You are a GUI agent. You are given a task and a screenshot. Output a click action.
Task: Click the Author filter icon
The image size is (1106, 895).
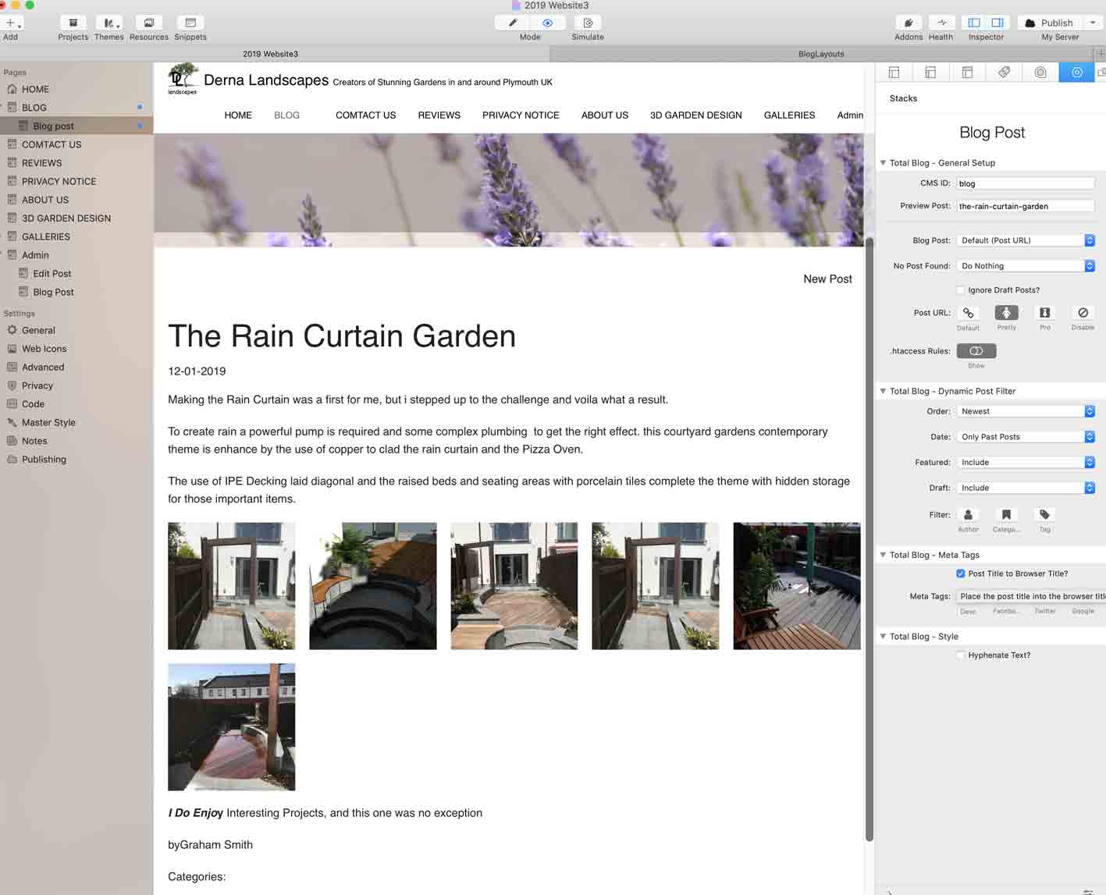(968, 515)
